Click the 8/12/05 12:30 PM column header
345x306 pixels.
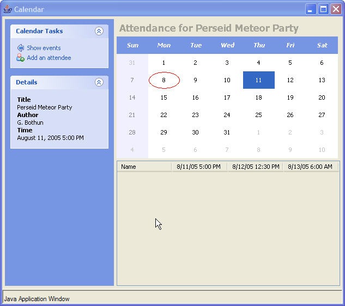point(255,167)
